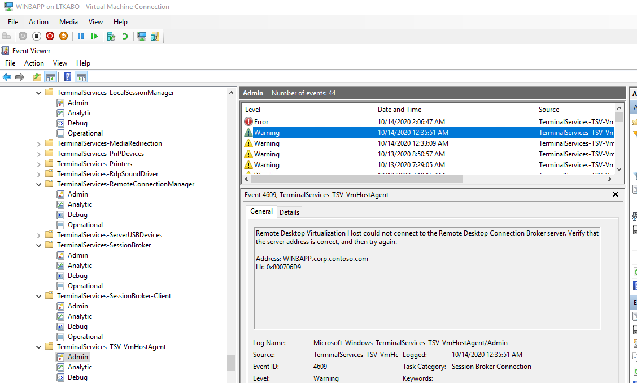Expand TerminalServices-Printers node

coord(38,164)
